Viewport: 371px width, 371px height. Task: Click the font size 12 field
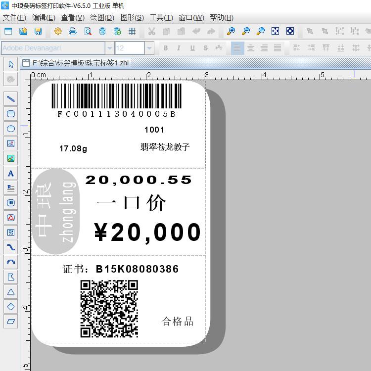[x=130, y=48]
